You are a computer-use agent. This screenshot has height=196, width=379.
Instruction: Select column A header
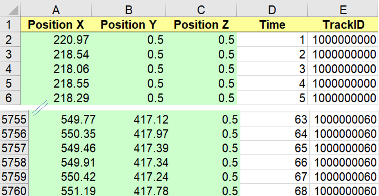tap(56, 10)
